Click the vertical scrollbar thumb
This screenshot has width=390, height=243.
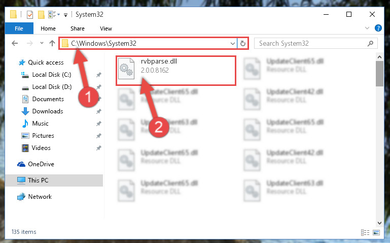(x=379, y=74)
